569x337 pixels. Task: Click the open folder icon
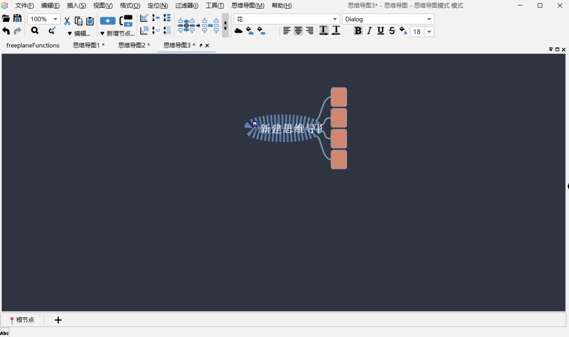tap(6, 19)
